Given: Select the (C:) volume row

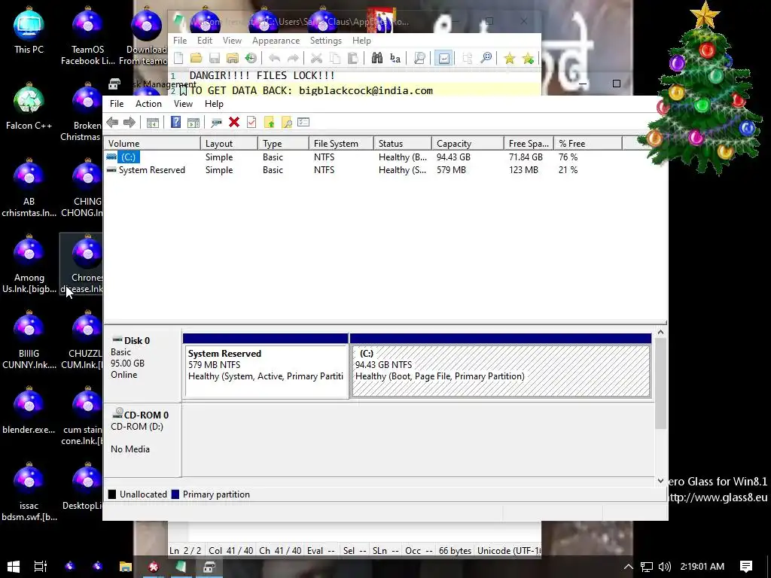Looking at the screenshot, I should click(363, 157).
